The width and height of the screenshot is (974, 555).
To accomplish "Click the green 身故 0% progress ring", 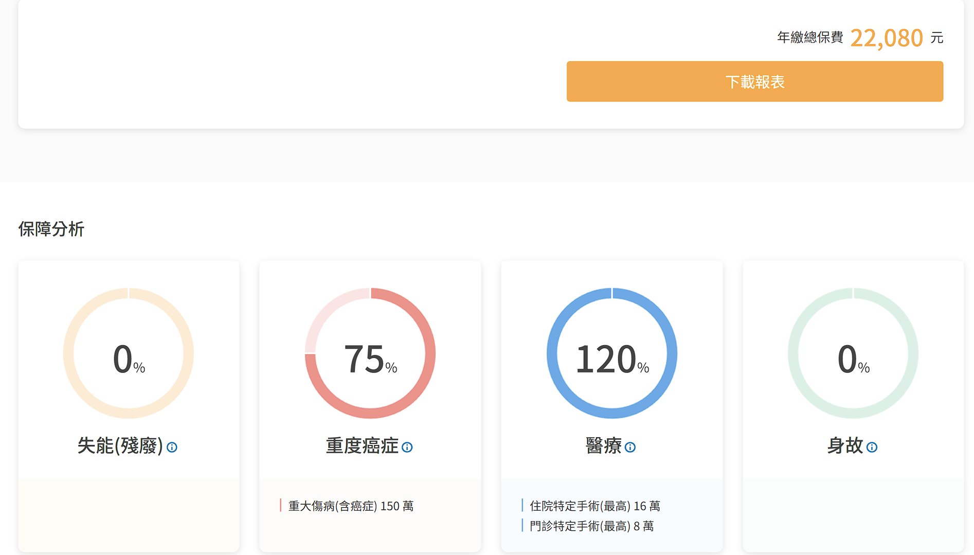I will point(793,353).
